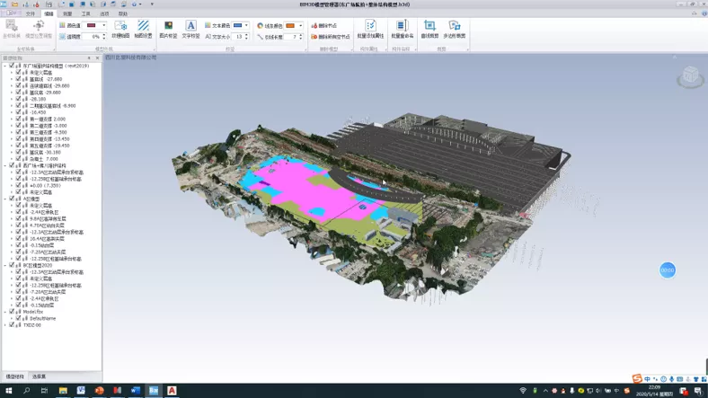Collapse the 西广场 tree node
This screenshot has width=708, height=398.
5,165
